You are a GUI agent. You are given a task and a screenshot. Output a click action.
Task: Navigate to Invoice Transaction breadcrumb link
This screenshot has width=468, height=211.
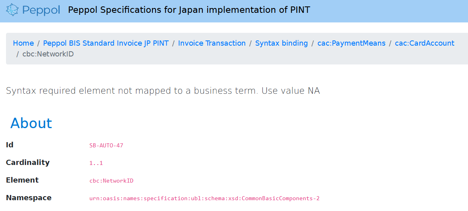(x=212, y=43)
